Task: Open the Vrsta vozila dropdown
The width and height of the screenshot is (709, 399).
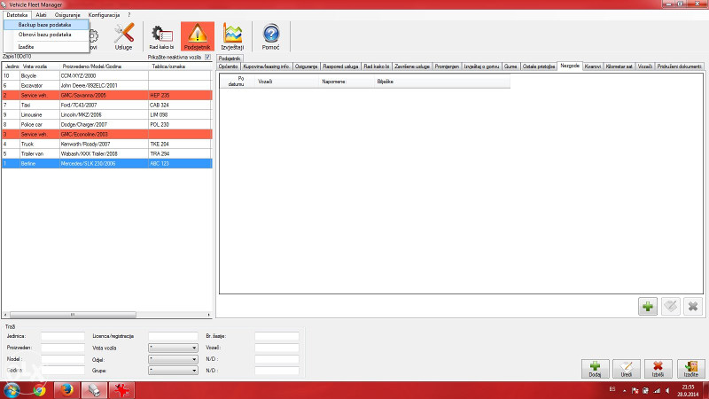Action: point(173,348)
